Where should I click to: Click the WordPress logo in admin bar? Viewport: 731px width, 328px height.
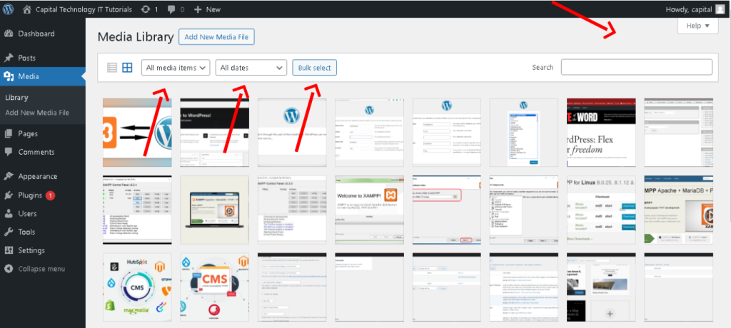(x=9, y=9)
